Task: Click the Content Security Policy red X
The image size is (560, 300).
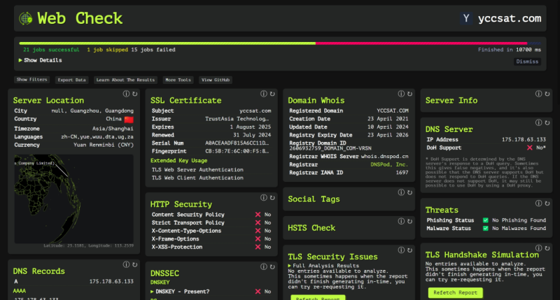Action: (258, 215)
